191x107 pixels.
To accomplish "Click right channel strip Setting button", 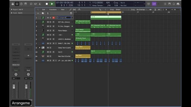I will pos(28,45).
